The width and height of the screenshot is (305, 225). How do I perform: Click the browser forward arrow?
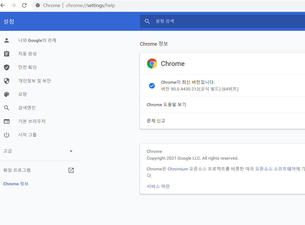tap(14, 5)
